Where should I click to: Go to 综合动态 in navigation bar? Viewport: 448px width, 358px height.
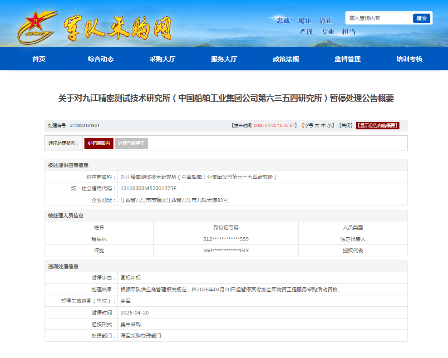(101, 59)
